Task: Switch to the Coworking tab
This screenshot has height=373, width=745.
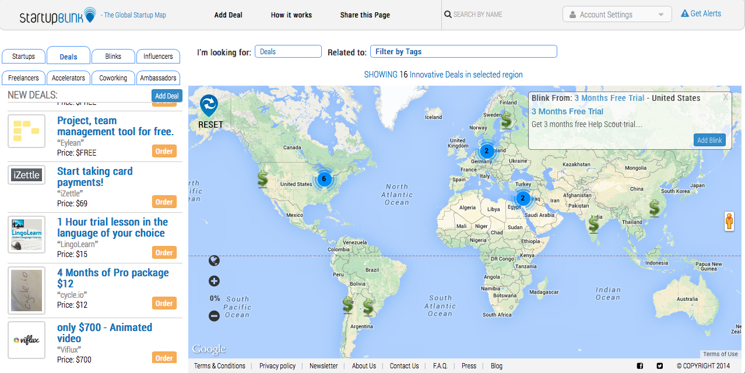Action: click(113, 78)
